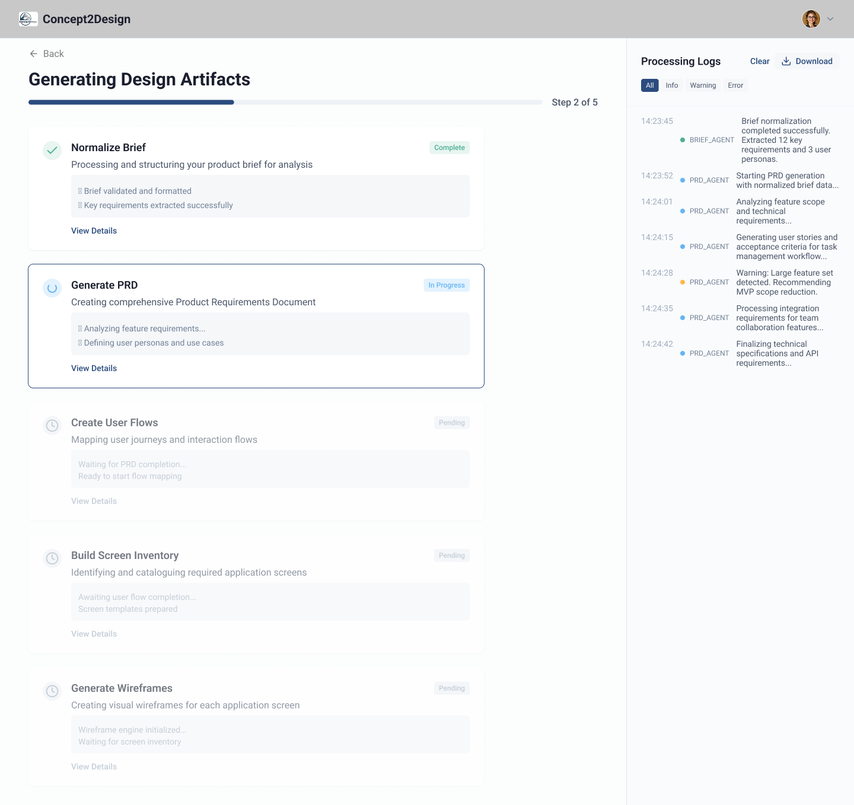Click 'Analyzing feature requirements...' line

point(142,328)
